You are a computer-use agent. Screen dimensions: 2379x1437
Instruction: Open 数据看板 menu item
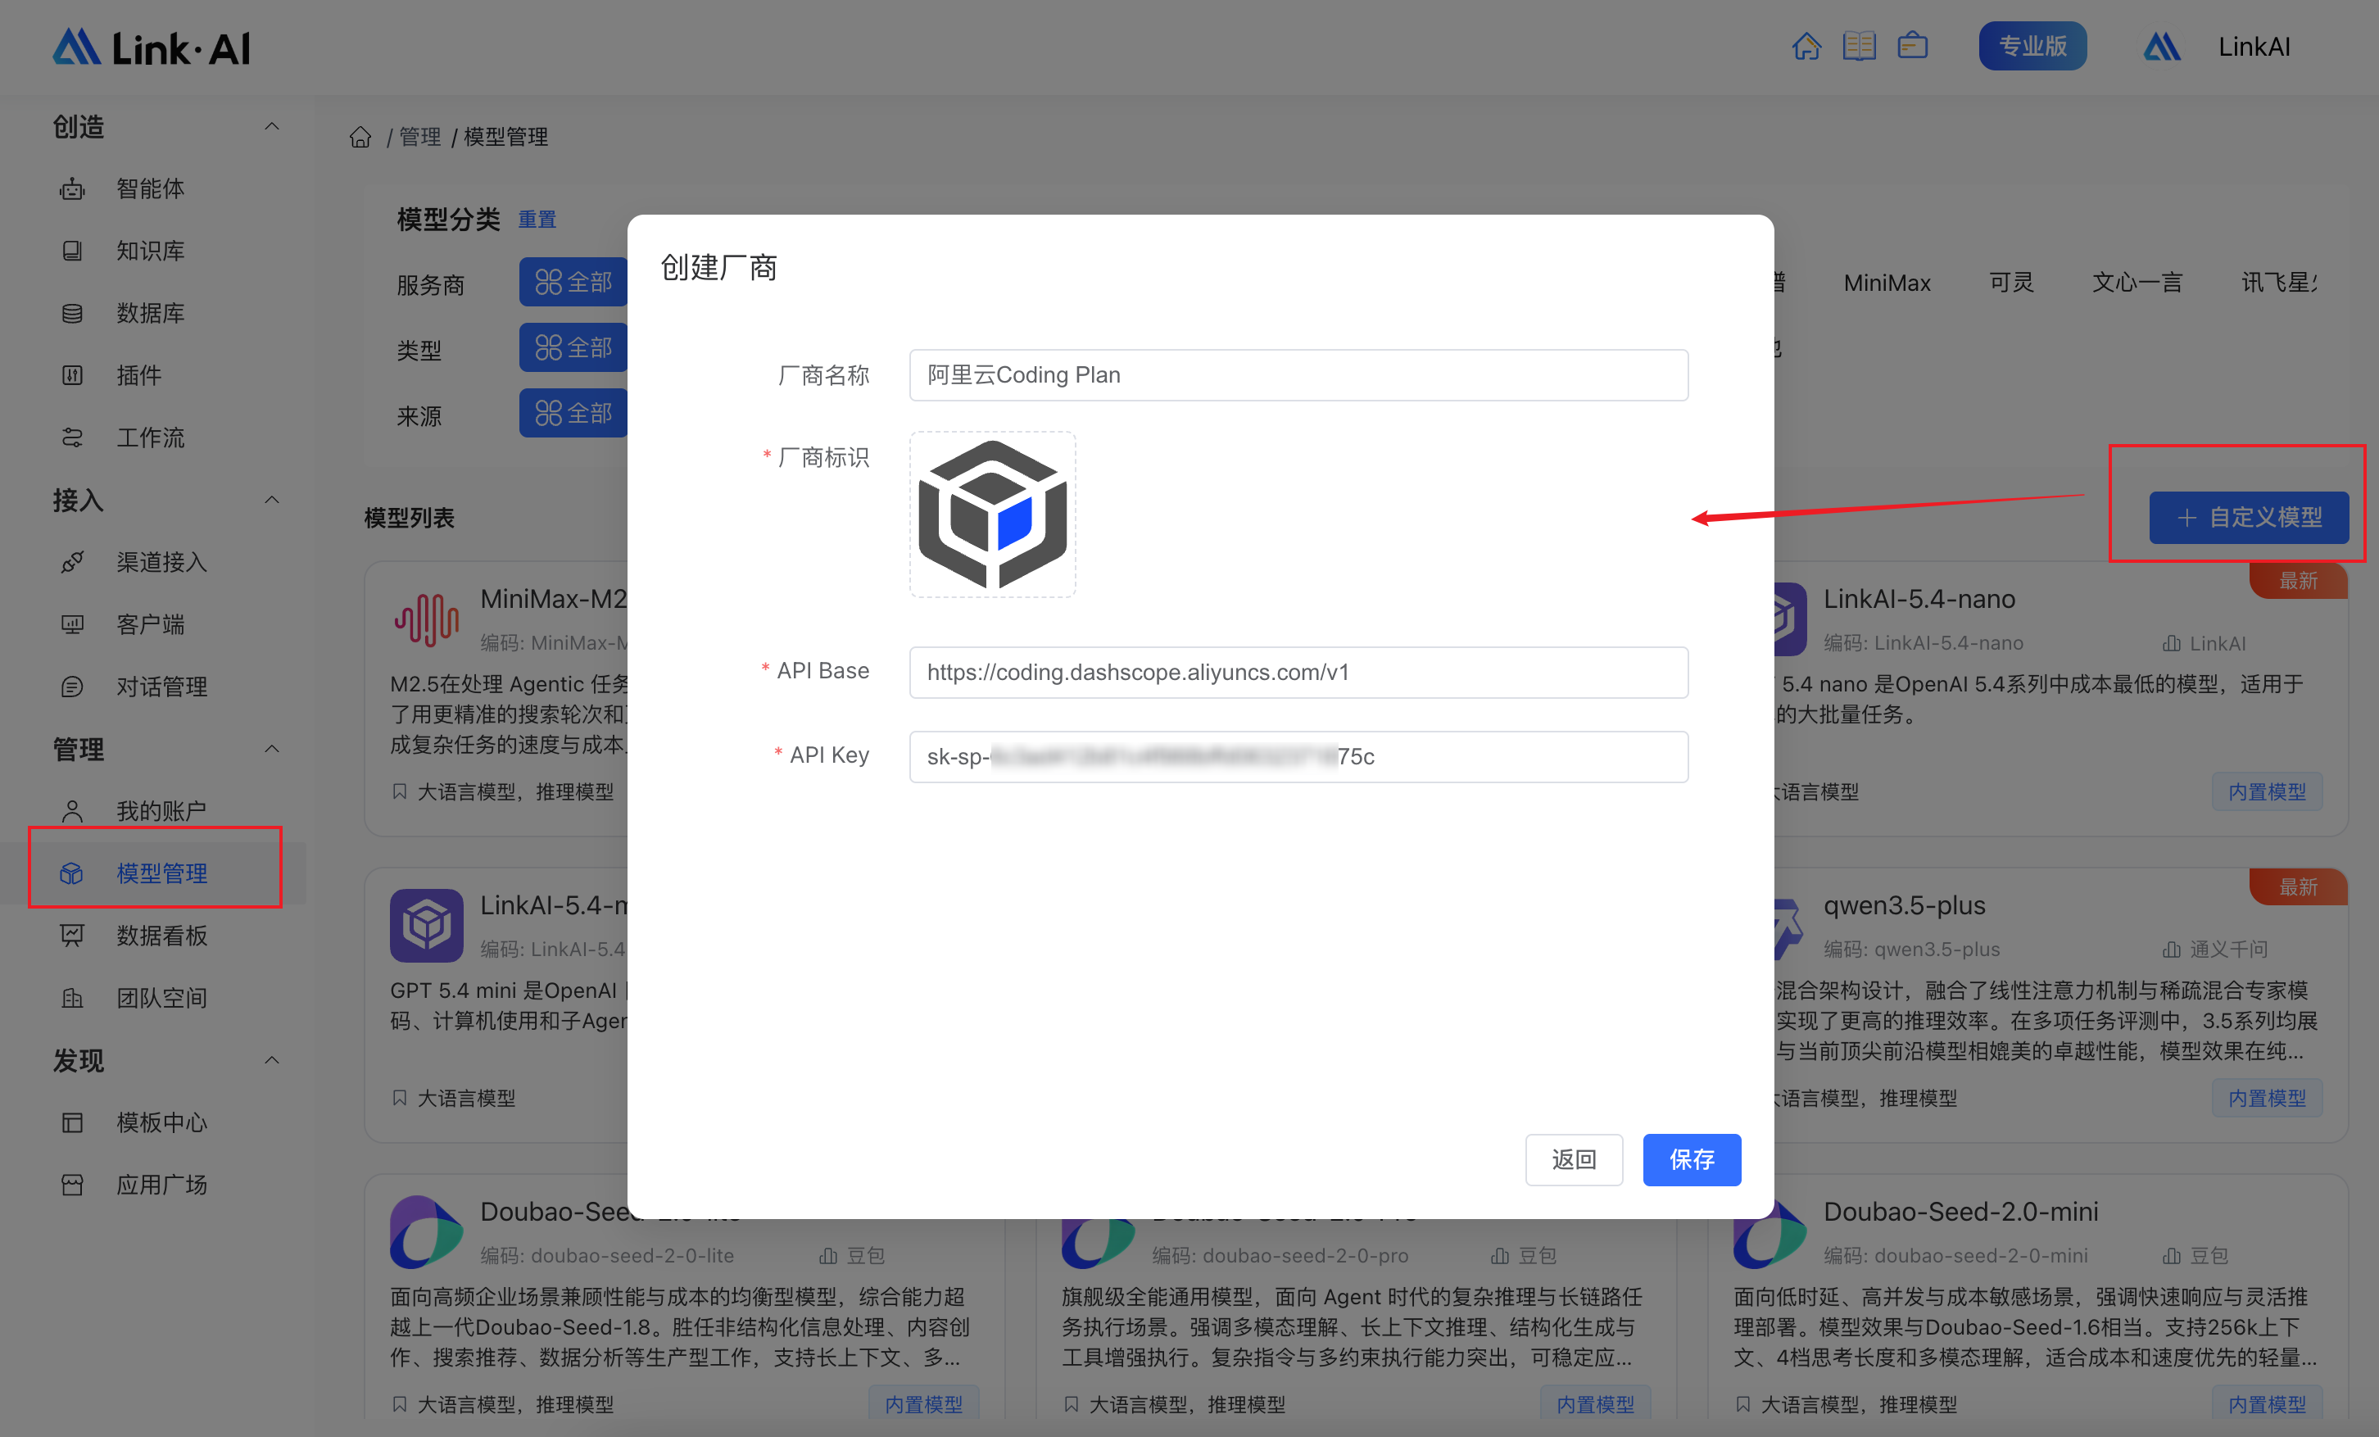click(x=161, y=936)
